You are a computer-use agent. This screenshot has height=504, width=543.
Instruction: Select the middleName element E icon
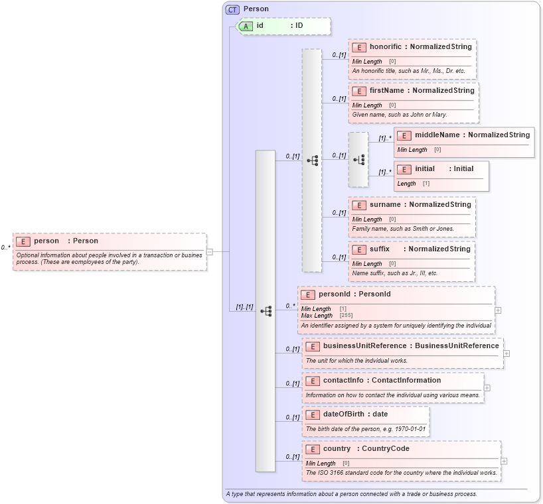pos(403,135)
